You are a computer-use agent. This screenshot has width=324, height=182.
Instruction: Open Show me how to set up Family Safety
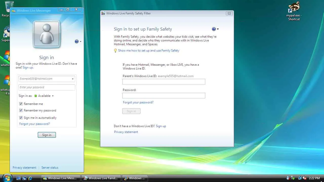coord(149,51)
